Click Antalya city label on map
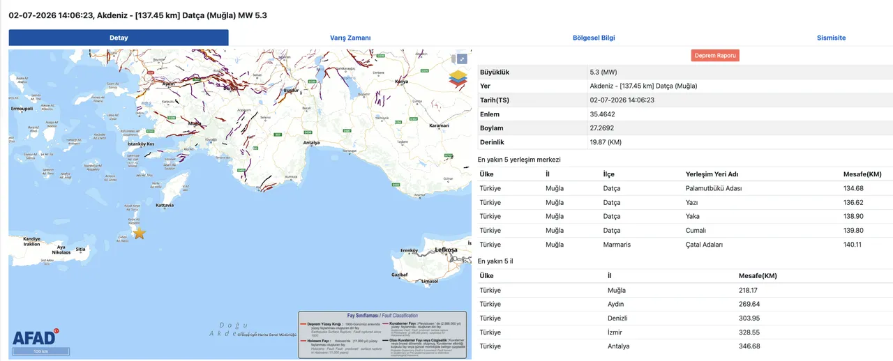This screenshot has width=893, height=361. click(x=311, y=143)
